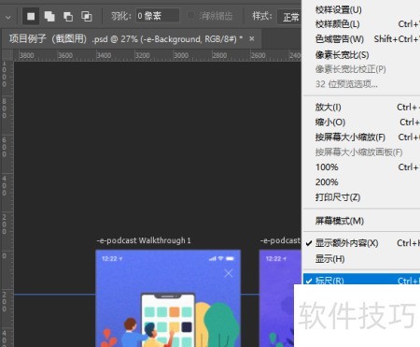Open the 样式 style dropdown showing 正常
The width and height of the screenshot is (420, 347).
289,17
